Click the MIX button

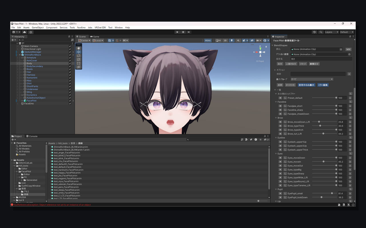[x=348, y=49]
